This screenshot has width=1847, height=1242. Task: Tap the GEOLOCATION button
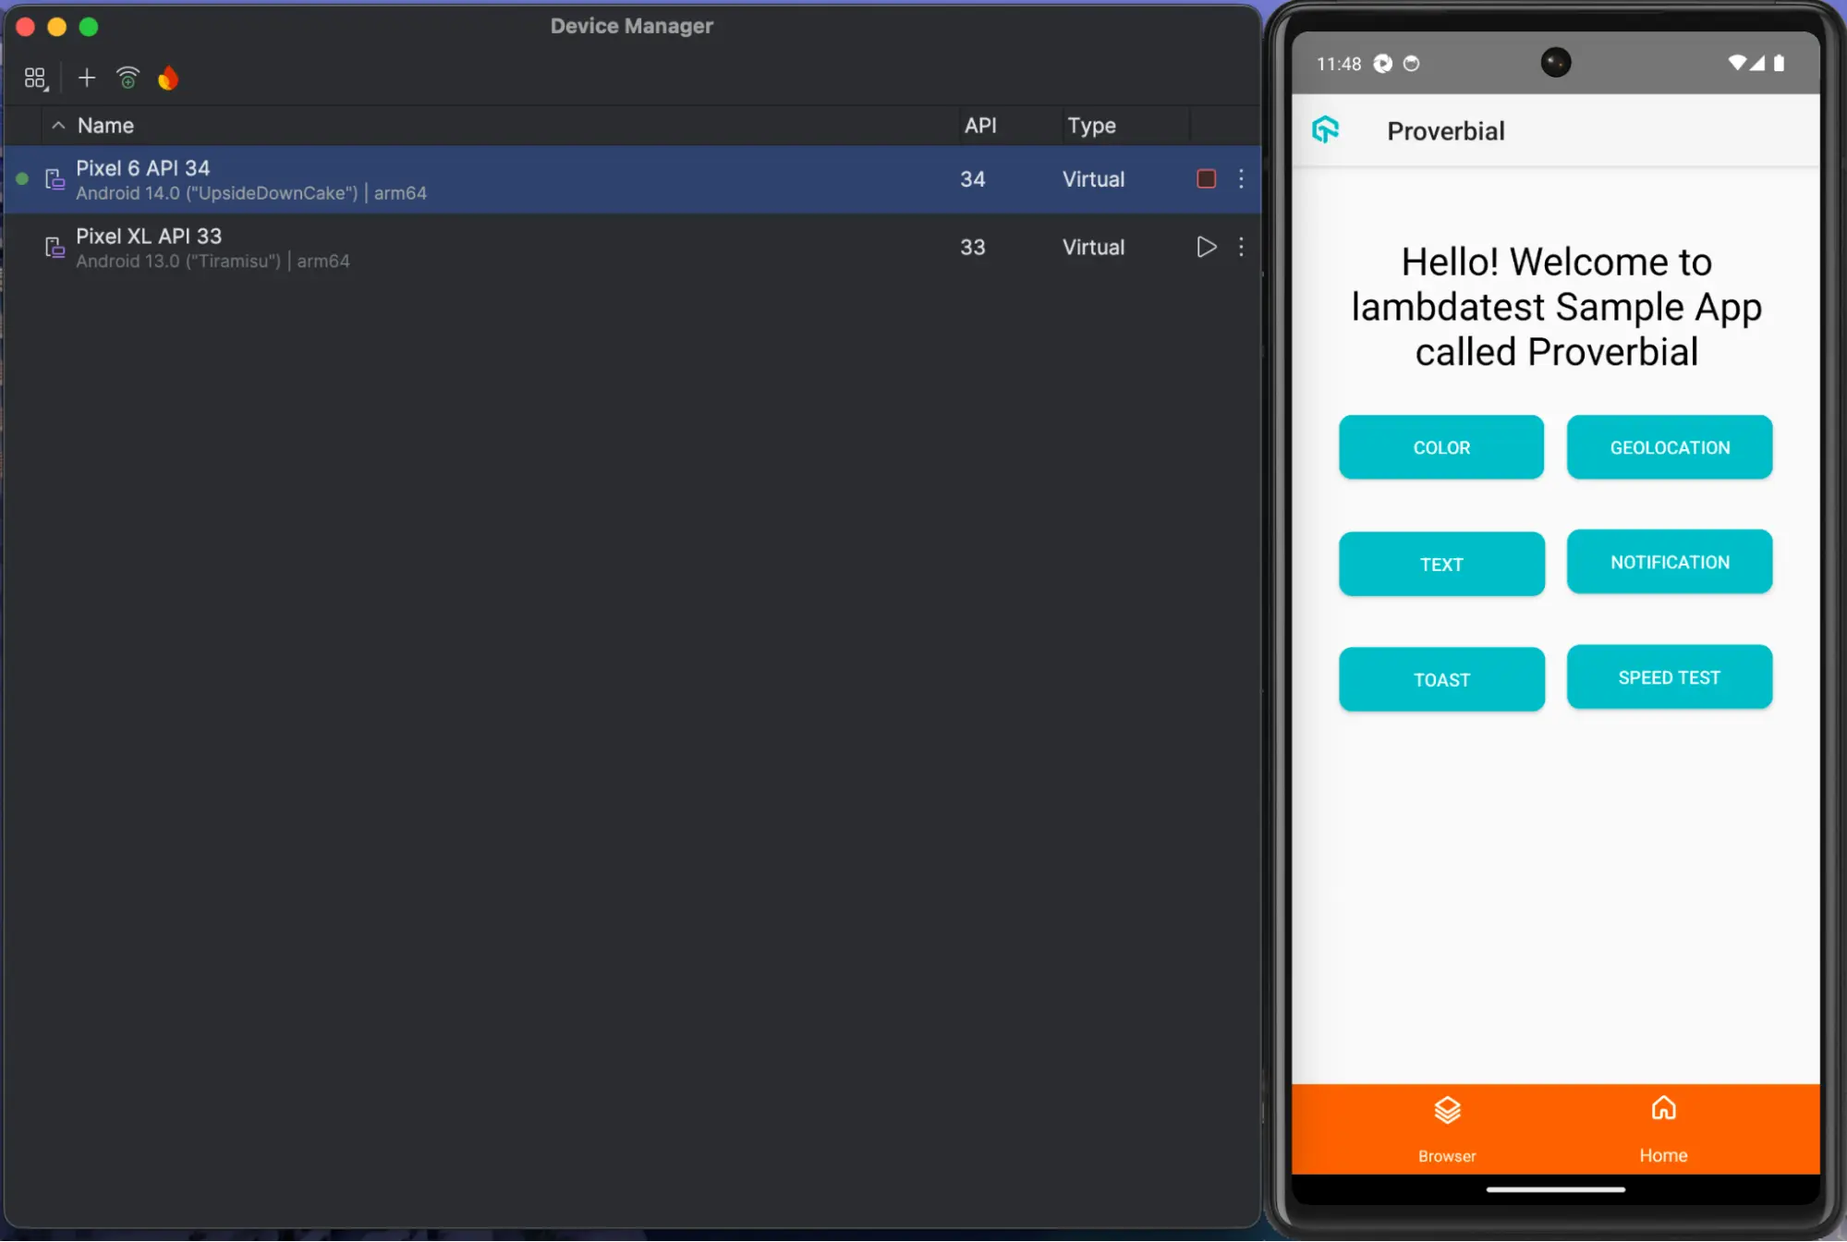pyautogui.click(x=1669, y=447)
